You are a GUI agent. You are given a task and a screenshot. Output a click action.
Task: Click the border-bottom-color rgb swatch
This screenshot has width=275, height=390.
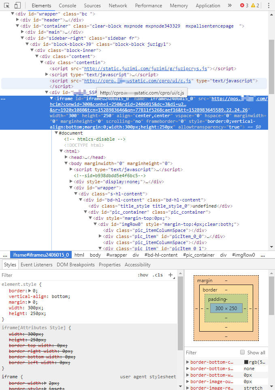pyautogui.click(x=246, y=362)
